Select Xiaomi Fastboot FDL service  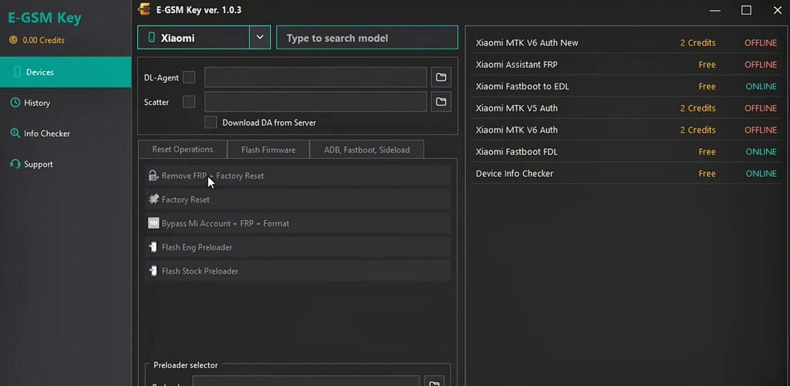(626, 151)
